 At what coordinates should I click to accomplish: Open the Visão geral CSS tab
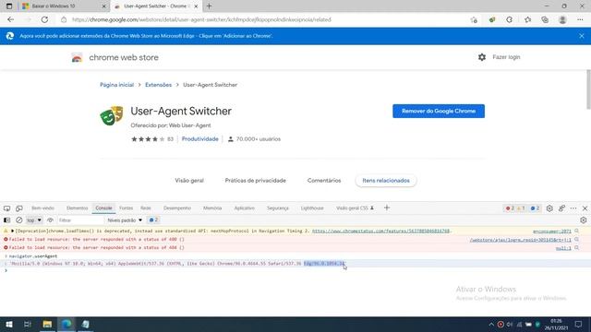[x=355, y=208]
